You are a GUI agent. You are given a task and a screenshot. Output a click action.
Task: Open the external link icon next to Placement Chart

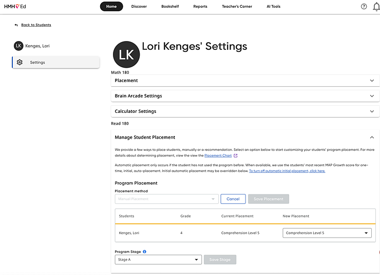coord(236,155)
